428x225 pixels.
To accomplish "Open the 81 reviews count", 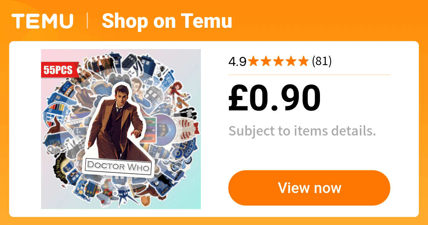I will [321, 61].
